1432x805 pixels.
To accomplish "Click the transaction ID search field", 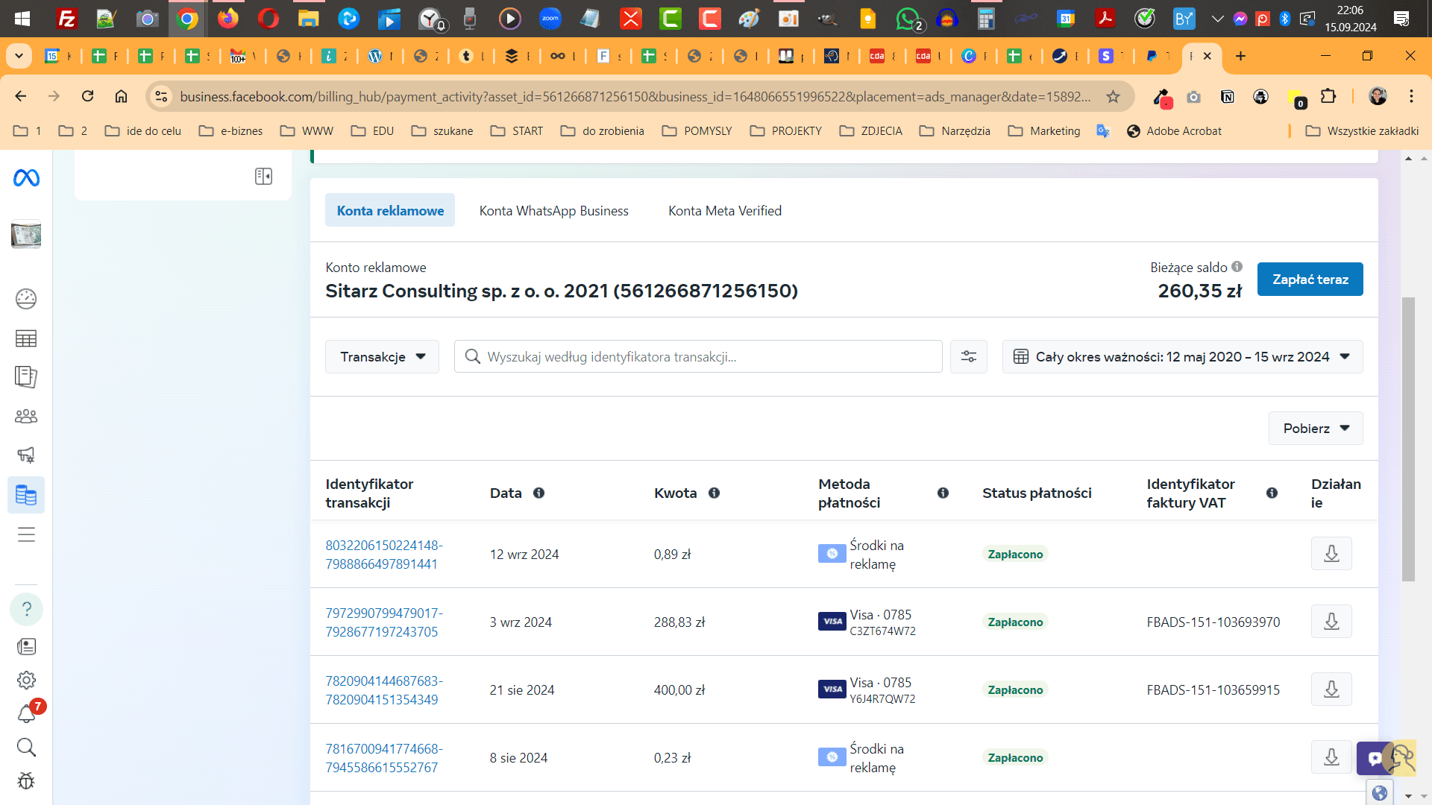I will point(698,357).
